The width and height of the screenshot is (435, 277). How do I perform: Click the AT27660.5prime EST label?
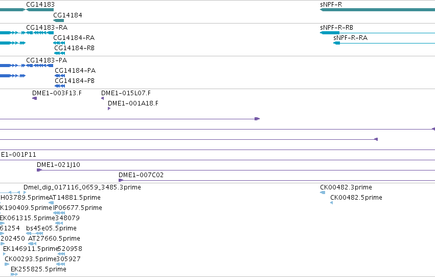click(54, 239)
